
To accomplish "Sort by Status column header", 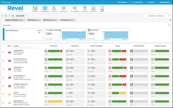I will pos(10,46).
